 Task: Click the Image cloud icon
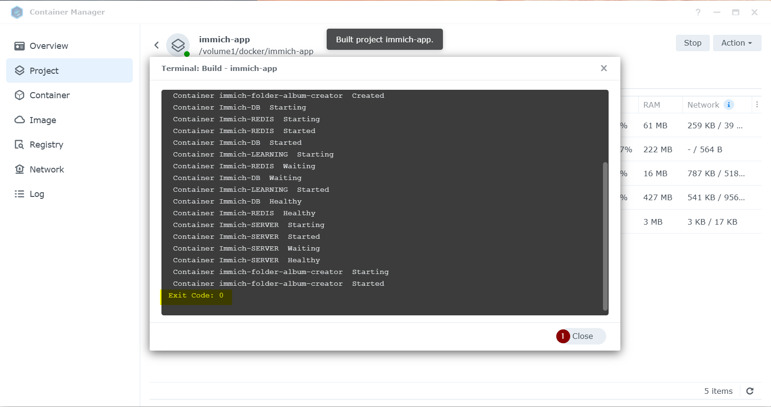click(x=19, y=120)
